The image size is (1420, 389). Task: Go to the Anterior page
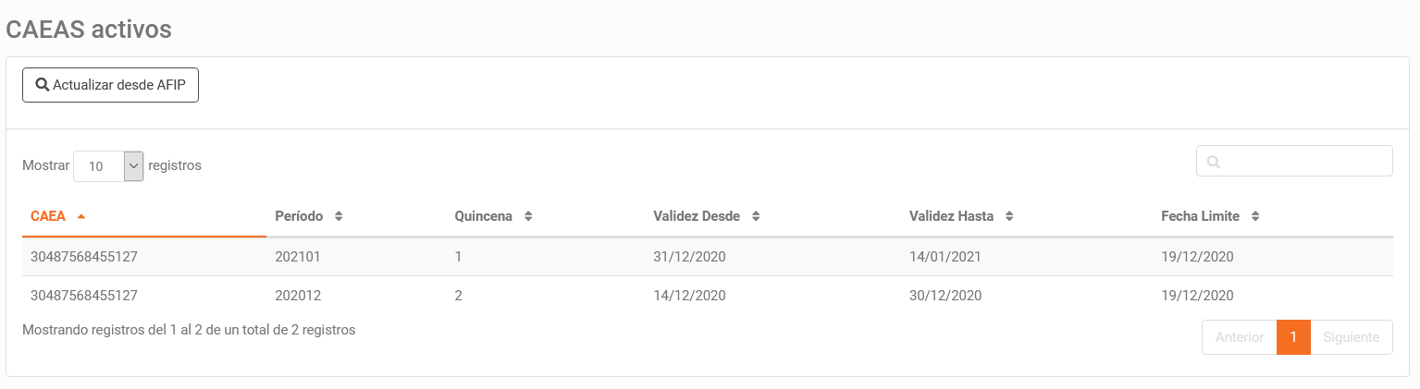click(1239, 337)
